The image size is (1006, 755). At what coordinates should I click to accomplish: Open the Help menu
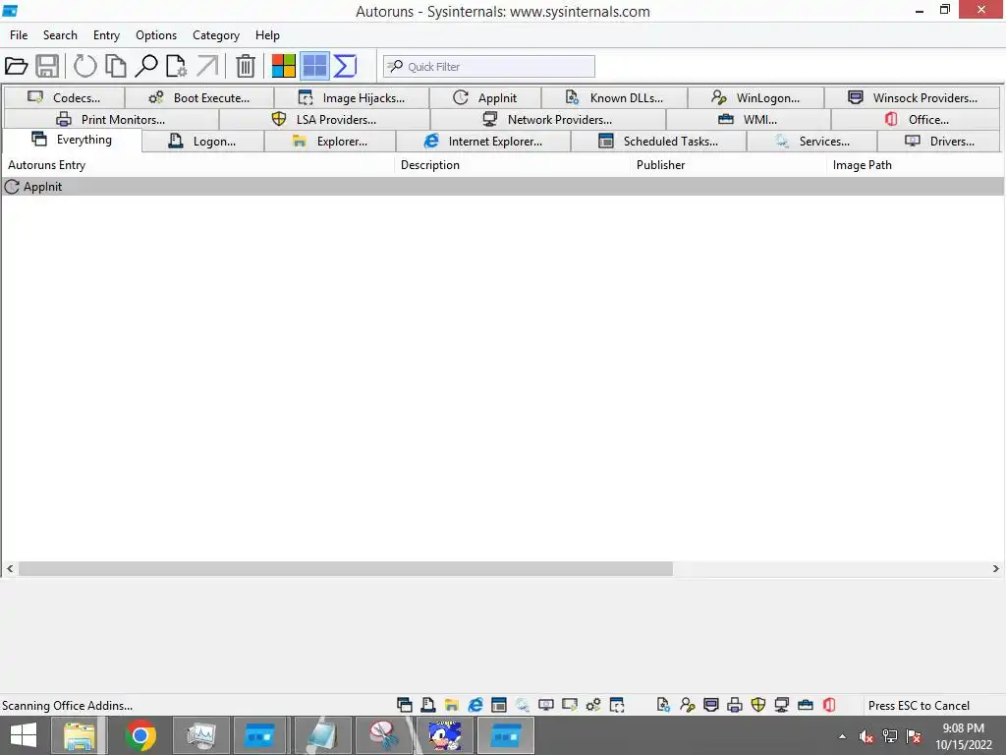(267, 35)
